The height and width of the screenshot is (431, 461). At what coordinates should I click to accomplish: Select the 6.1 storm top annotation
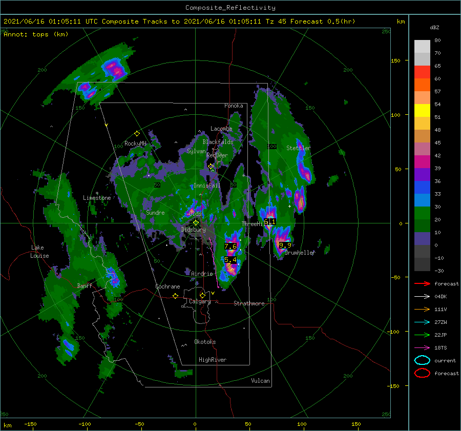[269, 221]
